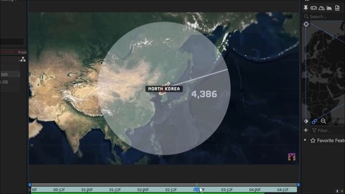Click the crosshair target icon on the map browser

tap(306, 24)
